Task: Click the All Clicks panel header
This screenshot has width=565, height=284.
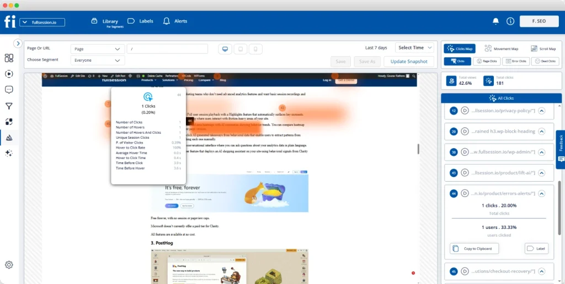Action: (x=501, y=98)
